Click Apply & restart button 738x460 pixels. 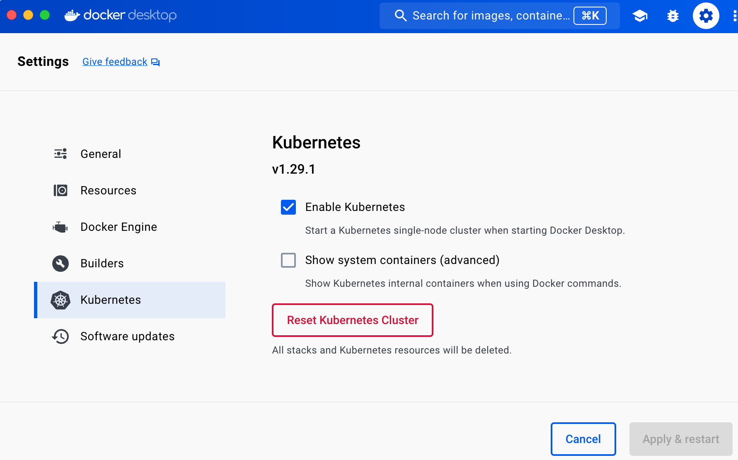coord(681,439)
